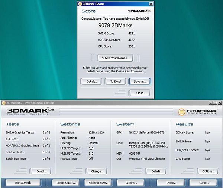Viewport: 223px width, 188px height.
Task: Click SM2.0 Score value 4211
Action: [x=132, y=33]
